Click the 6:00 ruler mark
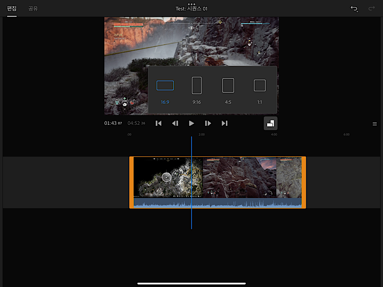The width and height of the screenshot is (383, 287). click(346, 134)
